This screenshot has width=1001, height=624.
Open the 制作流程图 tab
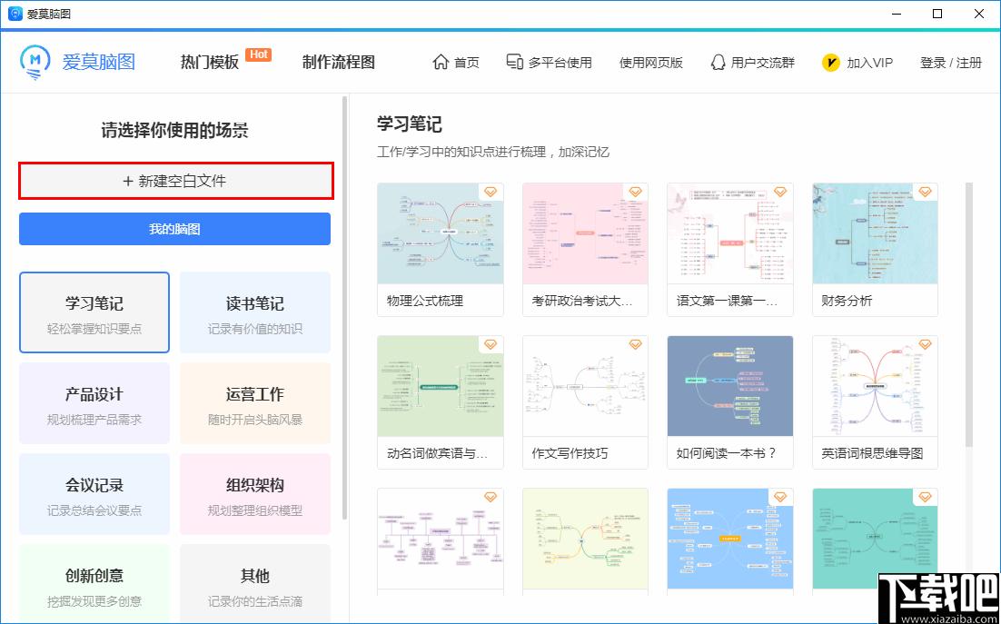[x=338, y=62]
